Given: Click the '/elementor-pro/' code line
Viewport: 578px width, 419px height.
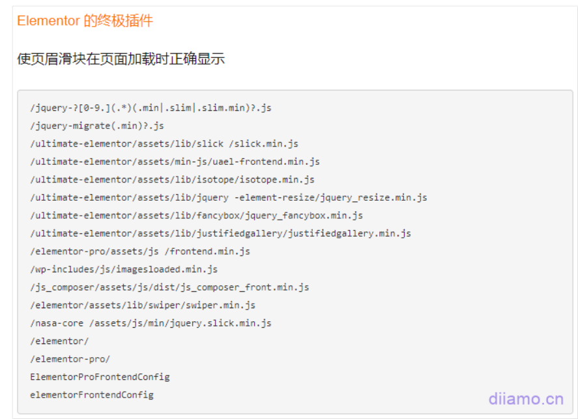Looking at the screenshot, I should [x=70, y=359].
